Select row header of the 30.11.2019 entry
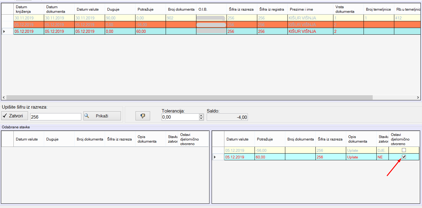422x208 pixels. click(7, 18)
